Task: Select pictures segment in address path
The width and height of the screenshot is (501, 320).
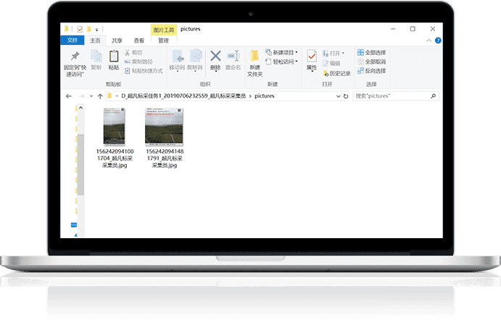Action: [264, 96]
